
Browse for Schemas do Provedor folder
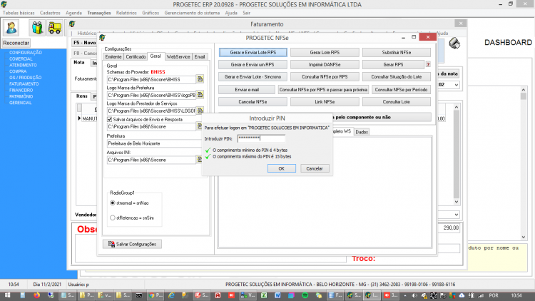[200, 79]
